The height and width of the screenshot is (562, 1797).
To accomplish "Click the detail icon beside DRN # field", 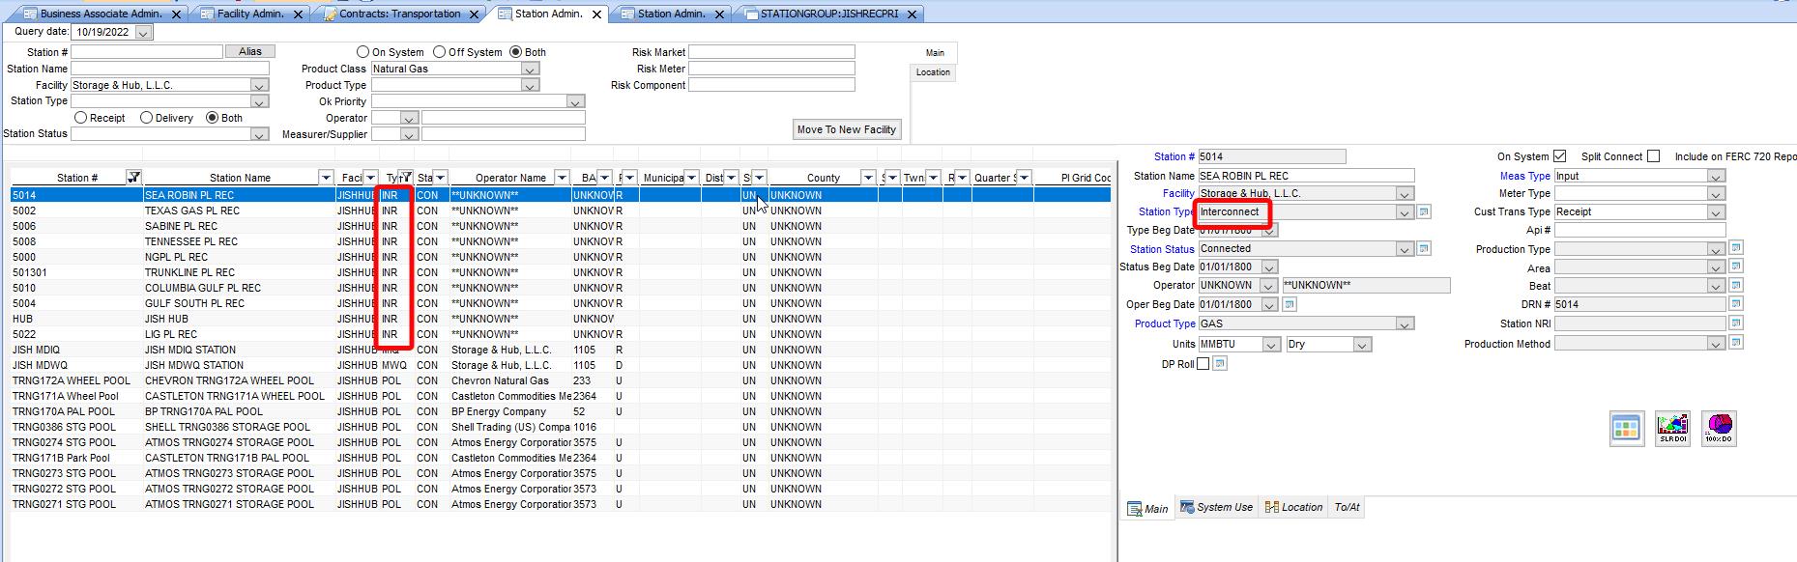I will (1736, 304).
